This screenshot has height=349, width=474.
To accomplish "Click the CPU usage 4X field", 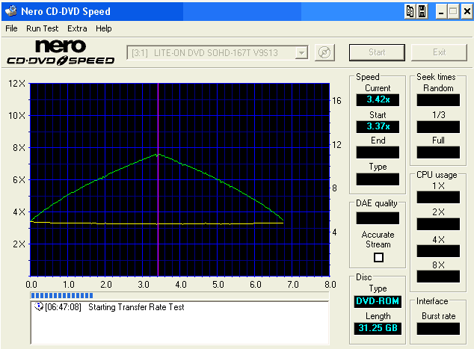I will [x=438, y=251].
